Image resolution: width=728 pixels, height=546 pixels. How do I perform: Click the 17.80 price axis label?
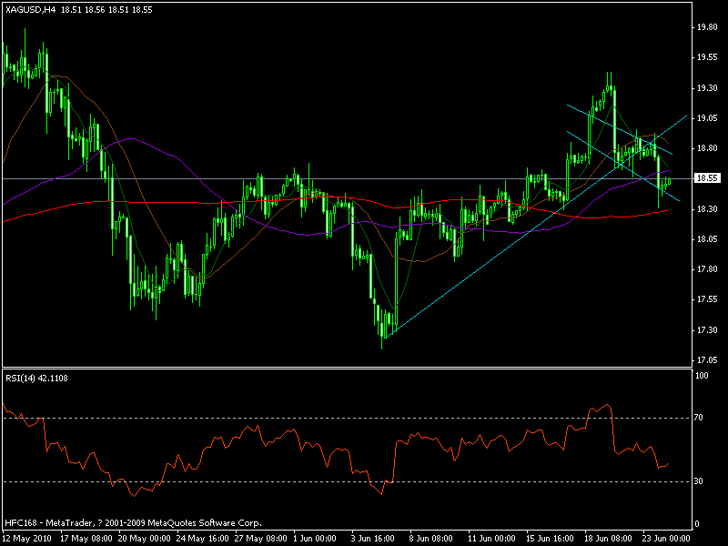(707, 269)
